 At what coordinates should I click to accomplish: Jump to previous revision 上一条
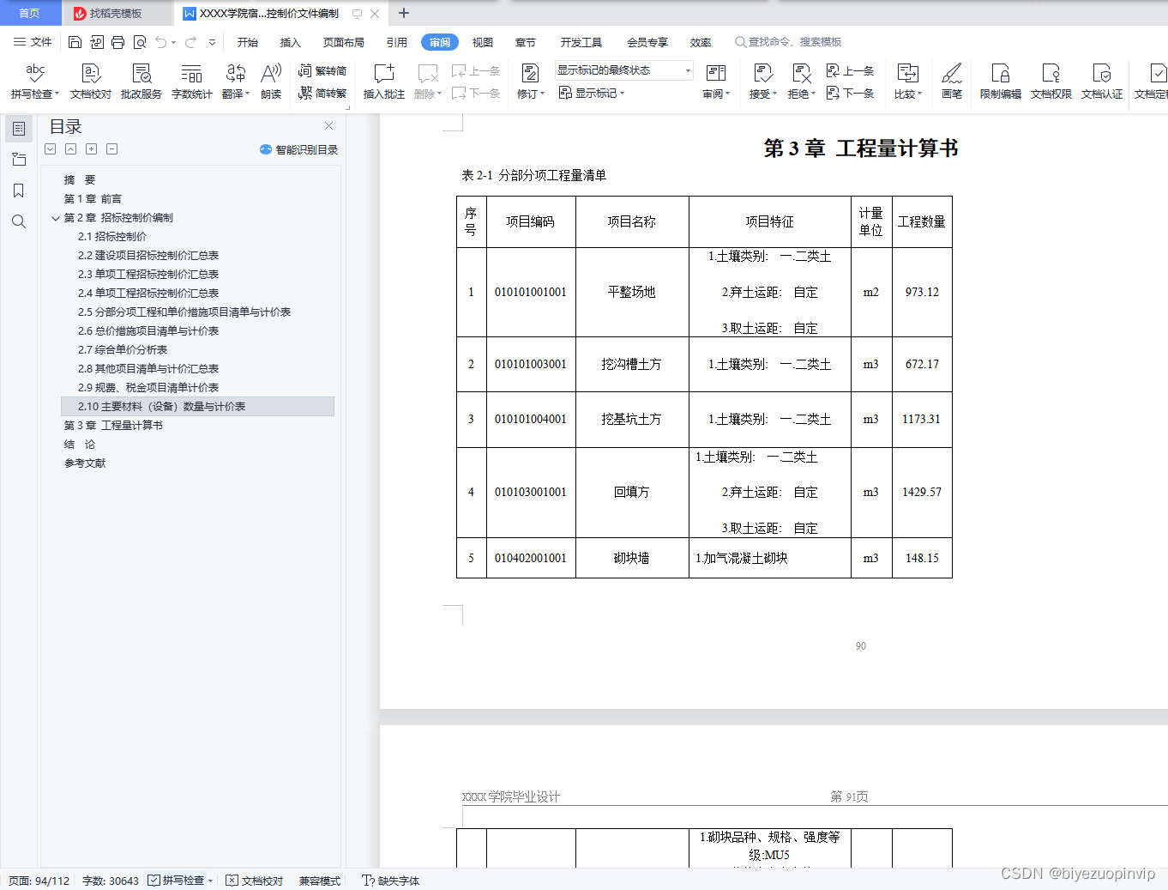[x=850, y=70]
